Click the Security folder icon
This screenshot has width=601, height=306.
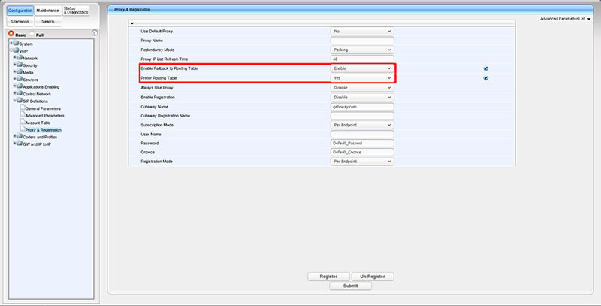(x=20, y=65)
